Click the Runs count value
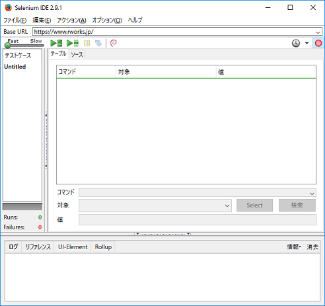325x306 pixels. [40, 217]
